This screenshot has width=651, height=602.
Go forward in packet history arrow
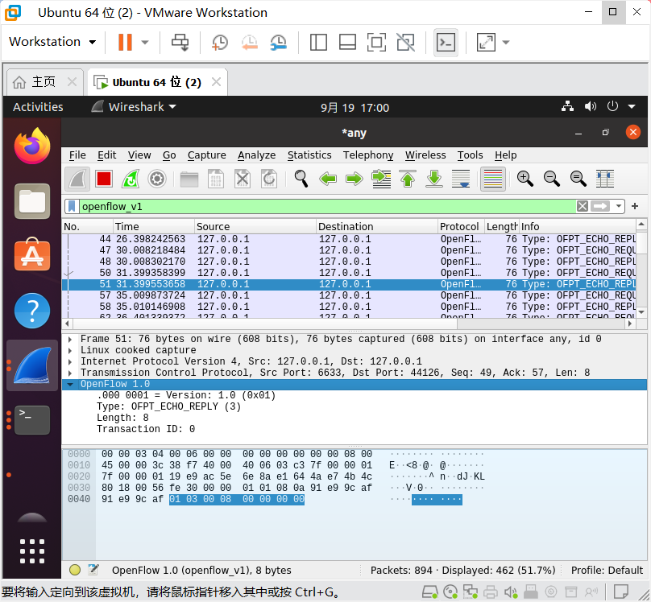(355, 179)
